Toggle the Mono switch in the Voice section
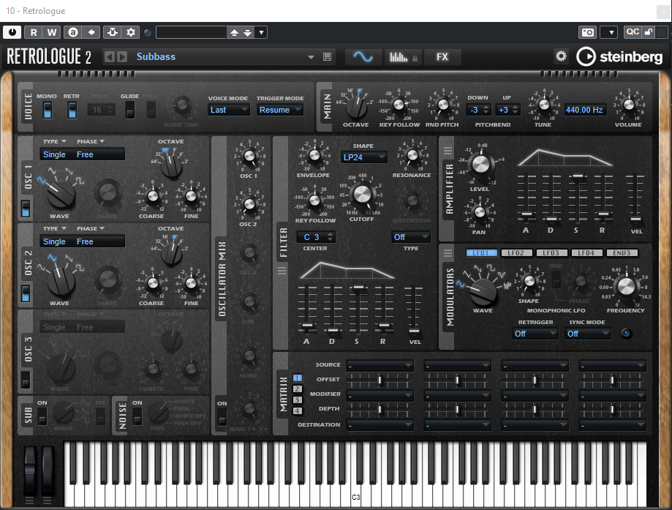This screenshot has height=510, width=672. [x=47, y=110]
